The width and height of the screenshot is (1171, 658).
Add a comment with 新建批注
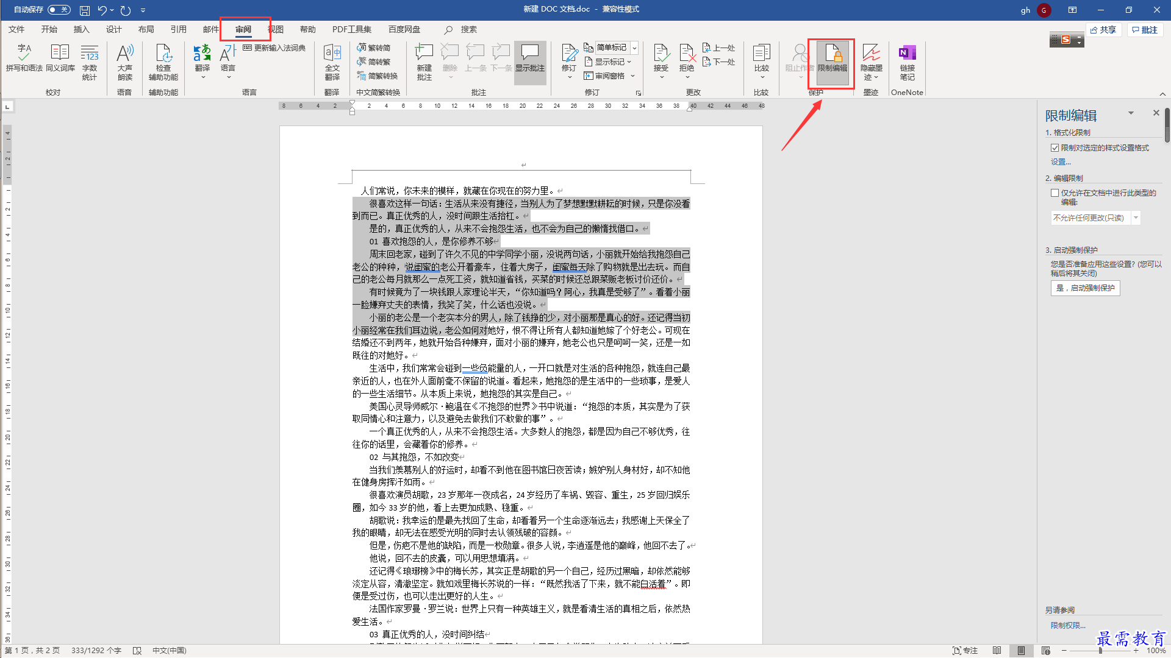tap(424, 62)
